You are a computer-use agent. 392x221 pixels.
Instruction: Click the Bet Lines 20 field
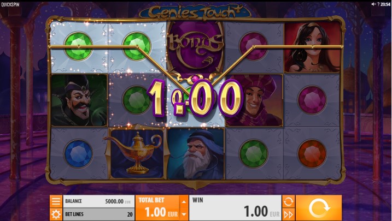click(99, 214)
